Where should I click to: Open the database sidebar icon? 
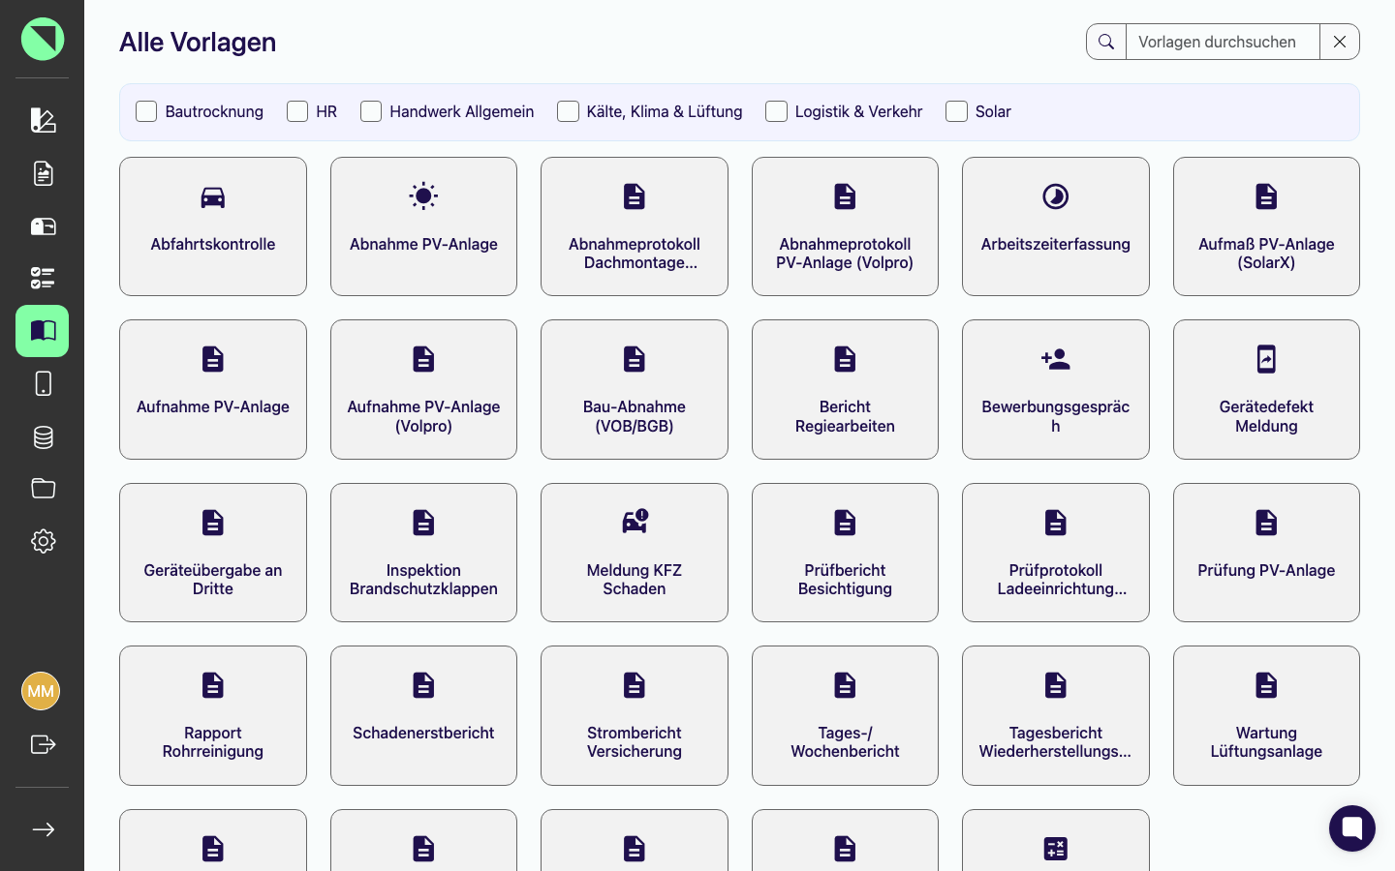(43, 436)
